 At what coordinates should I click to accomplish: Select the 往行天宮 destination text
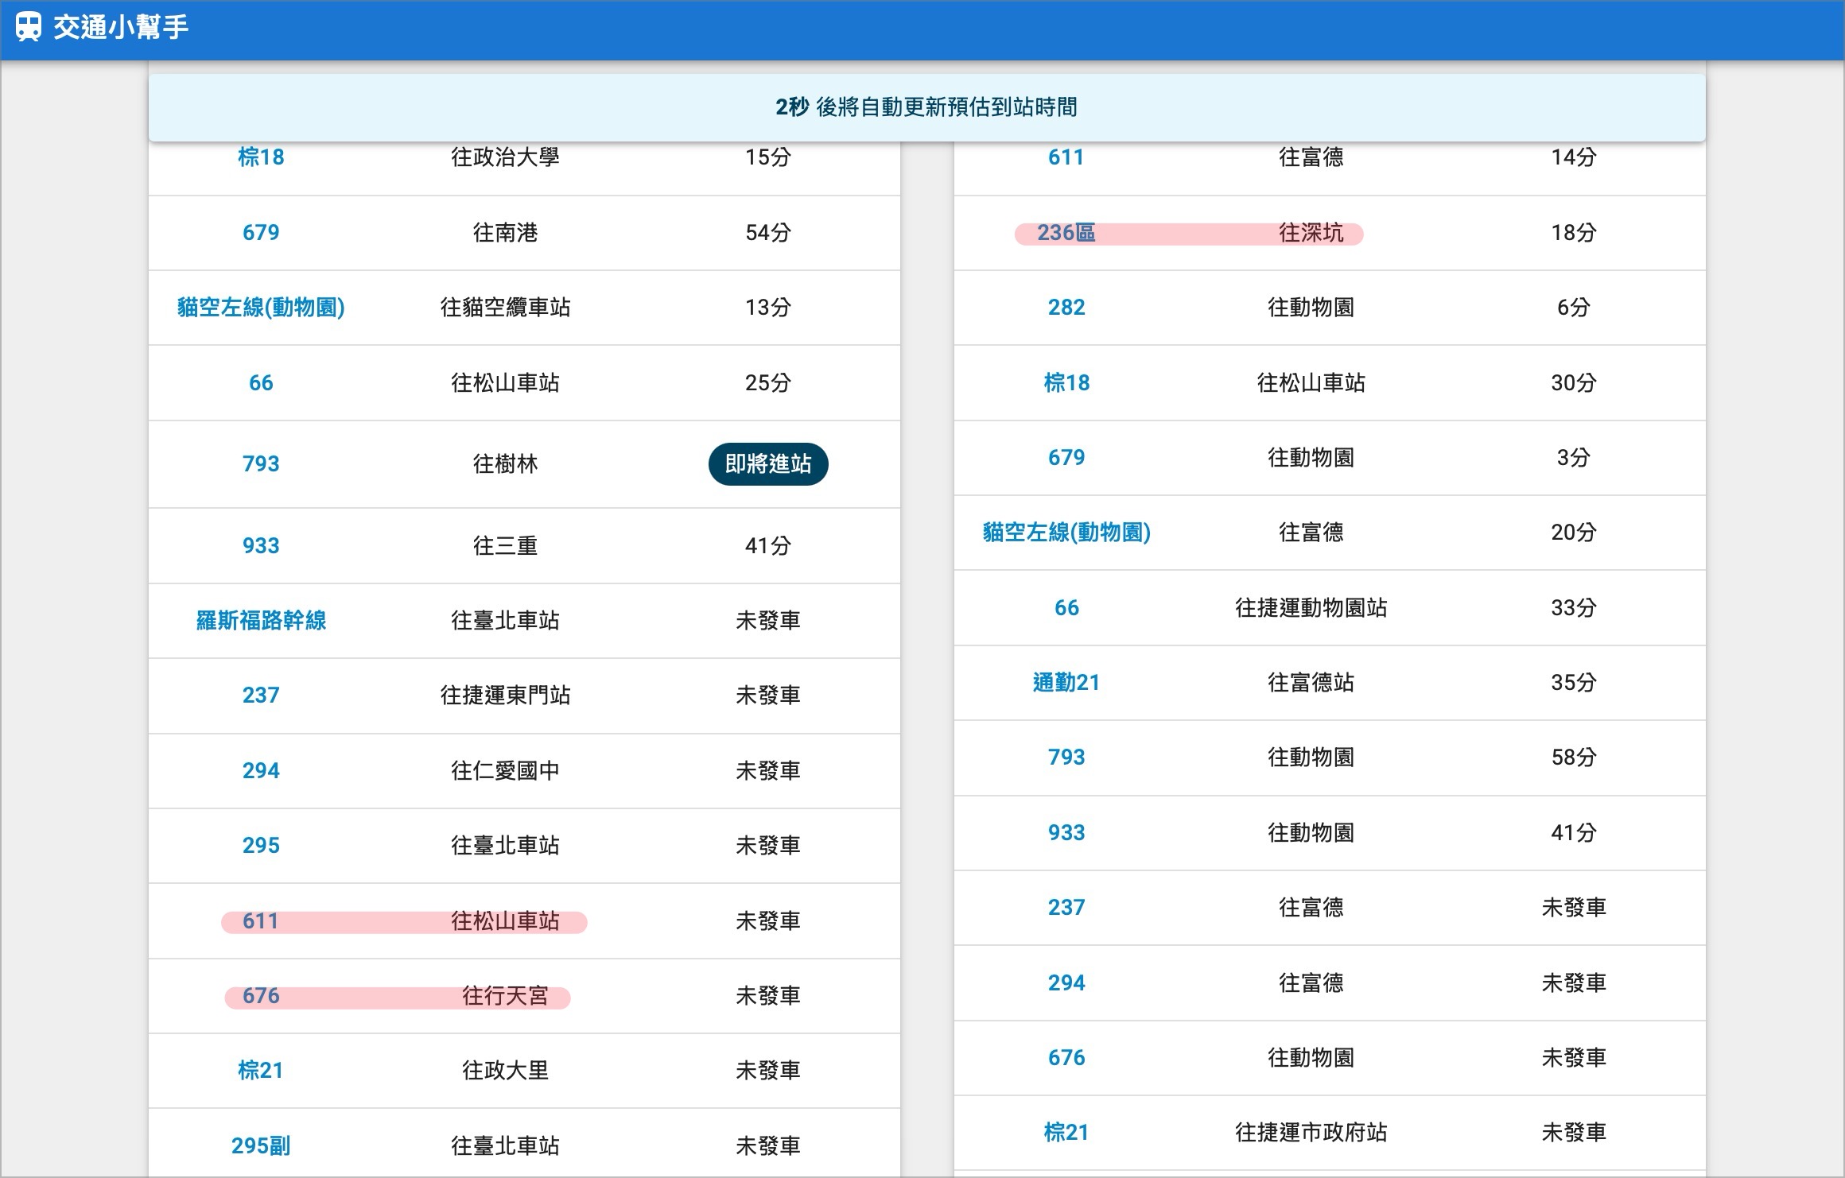tap(506, 996)
